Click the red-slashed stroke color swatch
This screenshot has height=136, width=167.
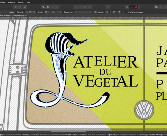[x=2, y=12]
